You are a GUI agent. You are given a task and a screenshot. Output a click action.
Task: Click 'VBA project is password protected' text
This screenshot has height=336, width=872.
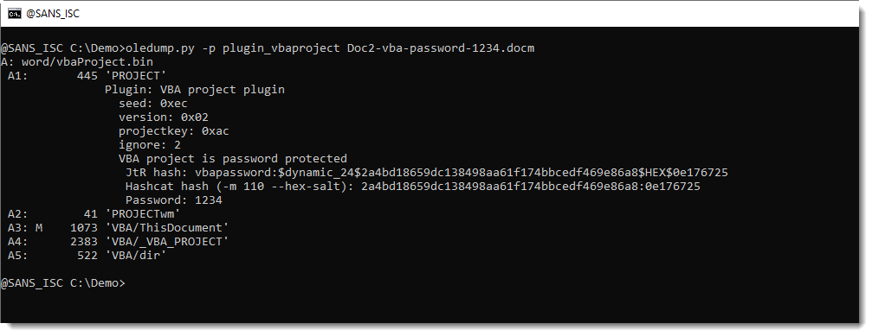click(x=233, y=159)
